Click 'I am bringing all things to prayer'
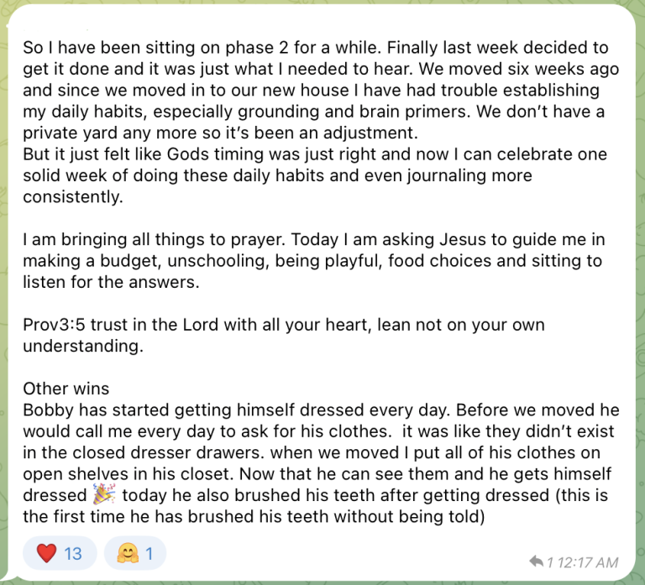Screen dimensions: 645x585 pos(154,240)
